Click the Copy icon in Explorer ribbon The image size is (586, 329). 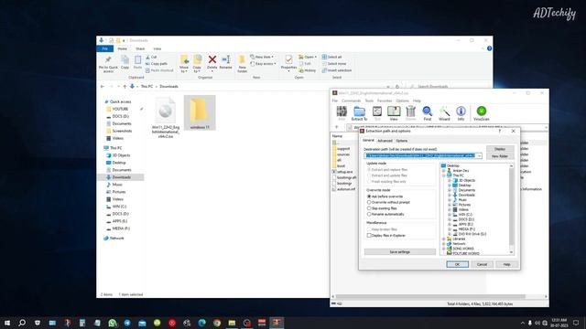125,63
